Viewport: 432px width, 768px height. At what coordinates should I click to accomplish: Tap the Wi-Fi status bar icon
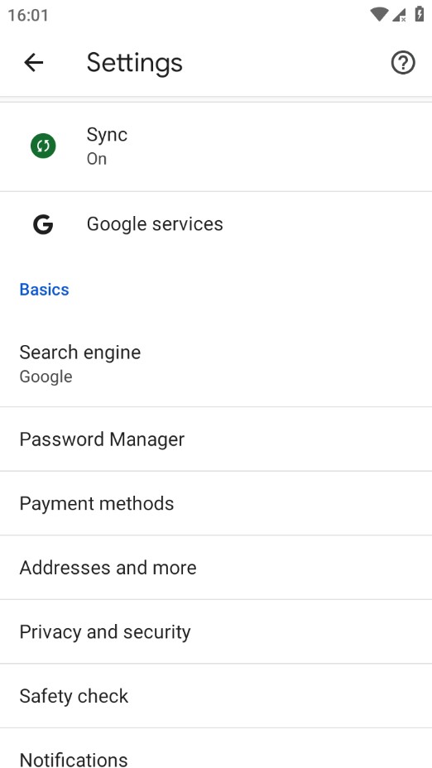point(378,15)
